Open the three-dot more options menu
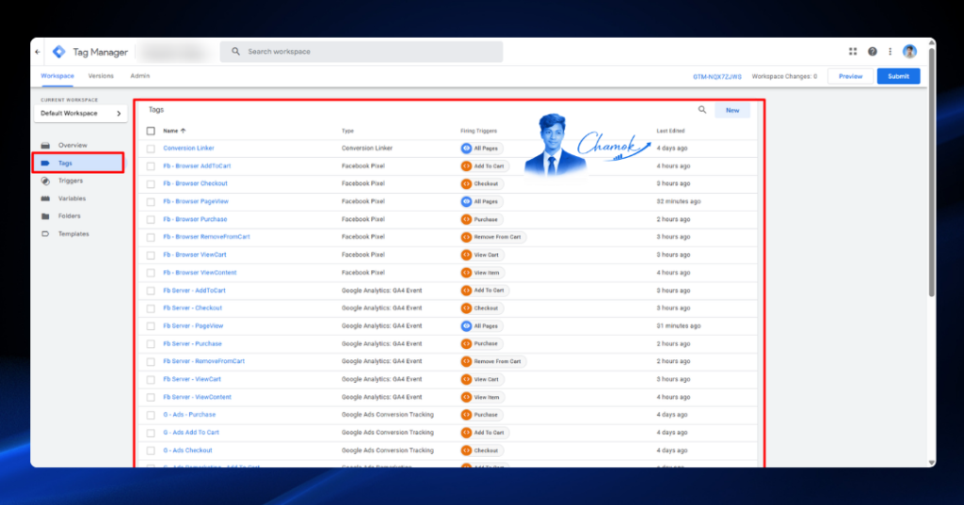Image resolution: width=964 pixels, height=505 pixels. point(891,52)
